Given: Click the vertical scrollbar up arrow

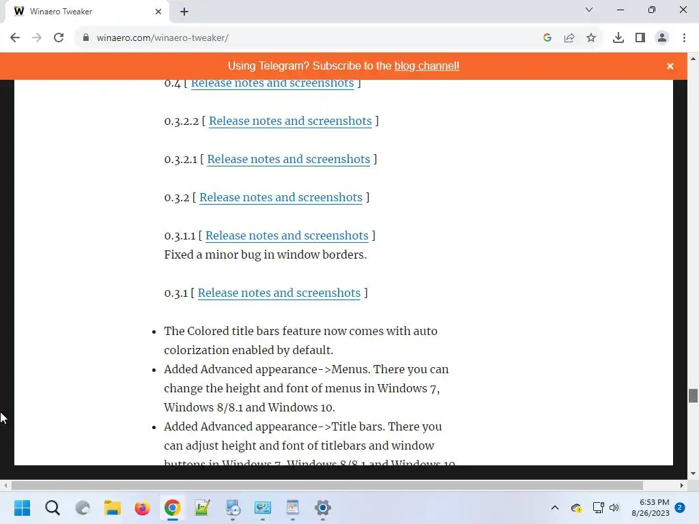Looking at the screenshot, I should 693,59.
